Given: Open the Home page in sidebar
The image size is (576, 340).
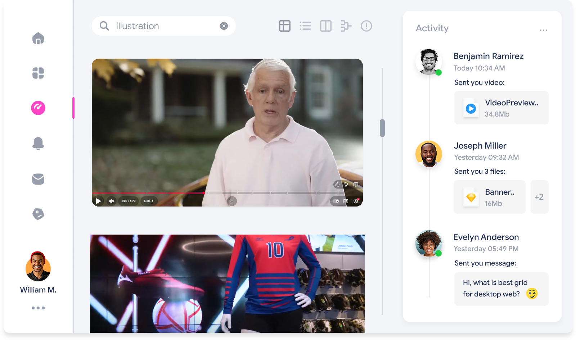Looking at the screenshot, I should click(x=38, y=38).
